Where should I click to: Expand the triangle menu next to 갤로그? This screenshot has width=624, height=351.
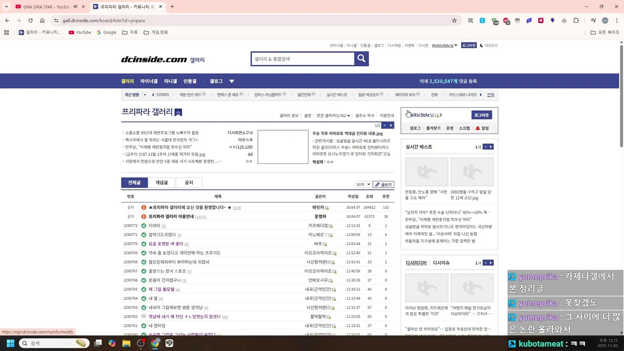coord(232,81)
